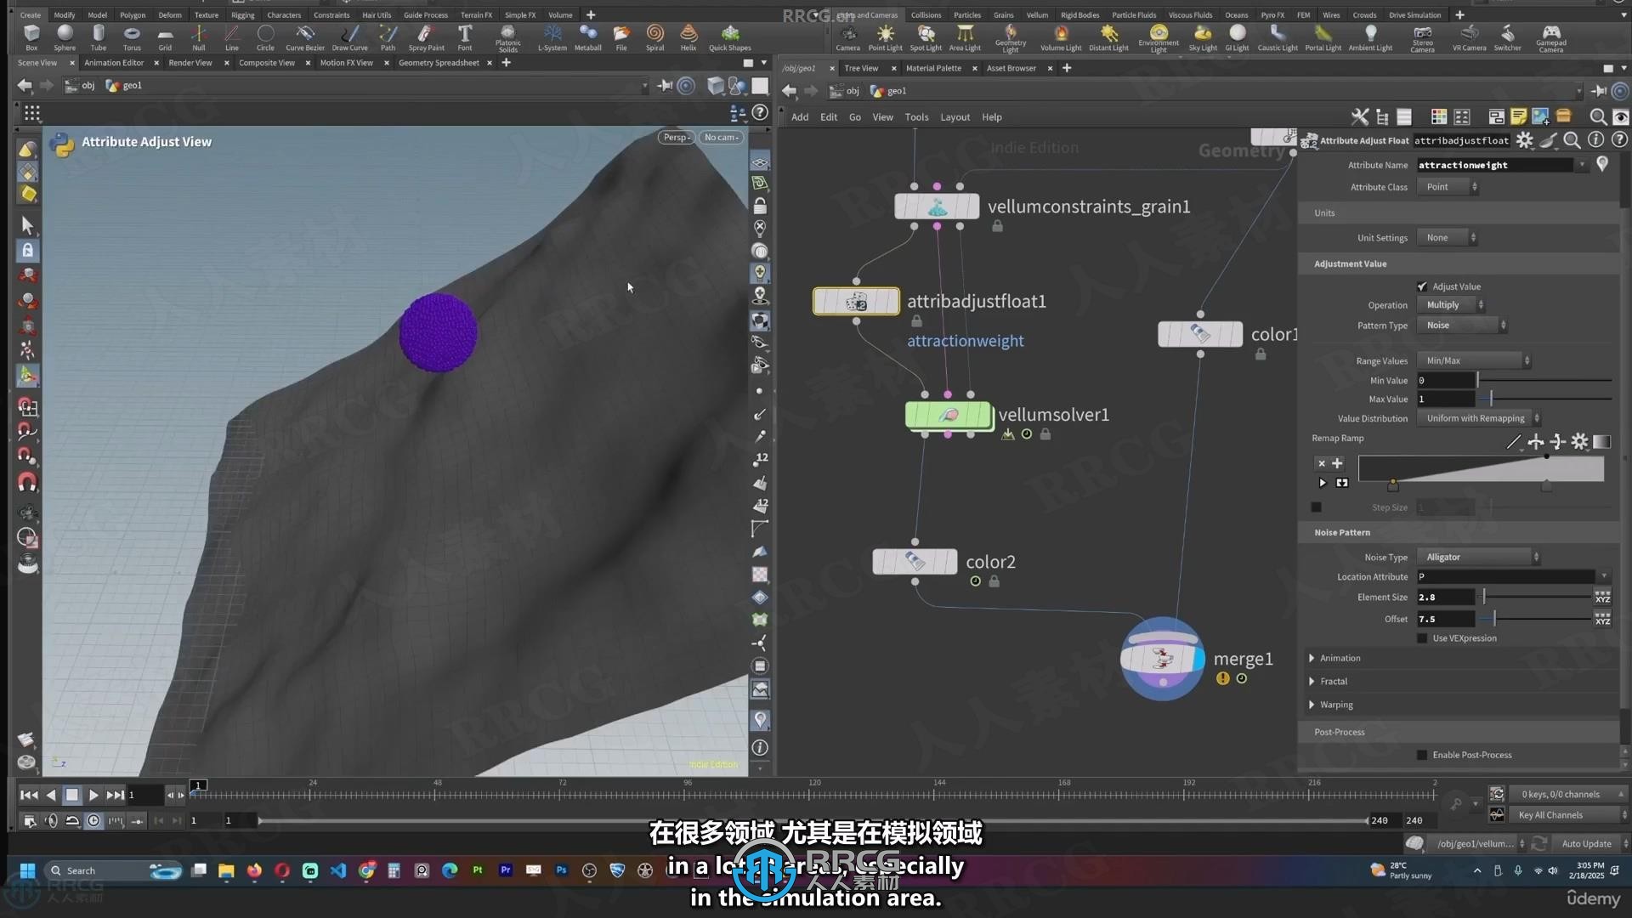This screenshot has width=1632, height=918.
Task: Select the L-System shelf tool
Action: pyautogui.click(x=552, y=37)
